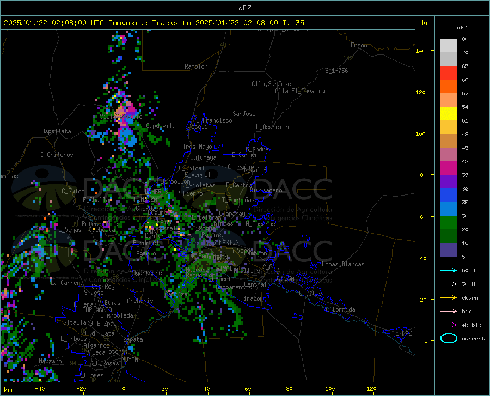Click the 'Lomas_Blancas' map label
The height and width of the screenshot is (396, 490).
[x=343, y=264]
